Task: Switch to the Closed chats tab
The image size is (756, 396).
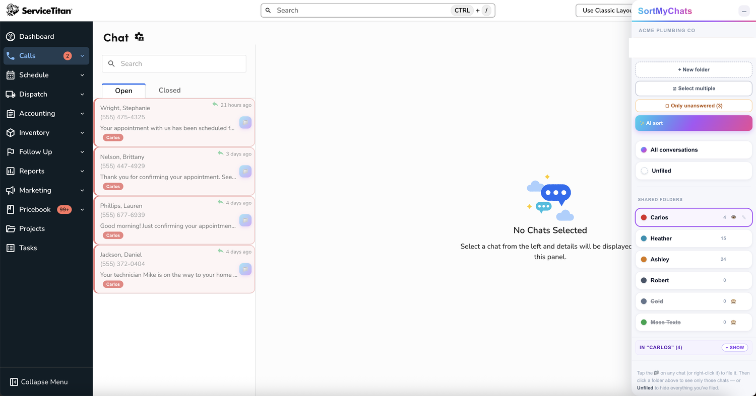Action: [169, 91]
